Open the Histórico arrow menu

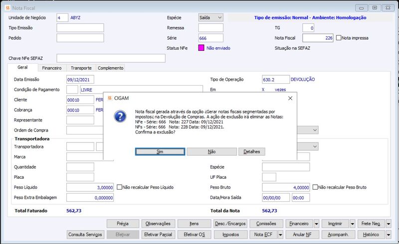pos(389,235)
